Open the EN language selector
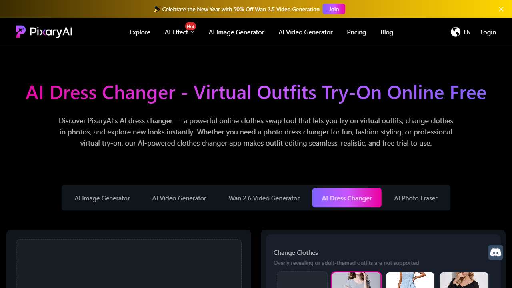The height and width of the screenshot is (288, 512). click(x=467, y=32)
